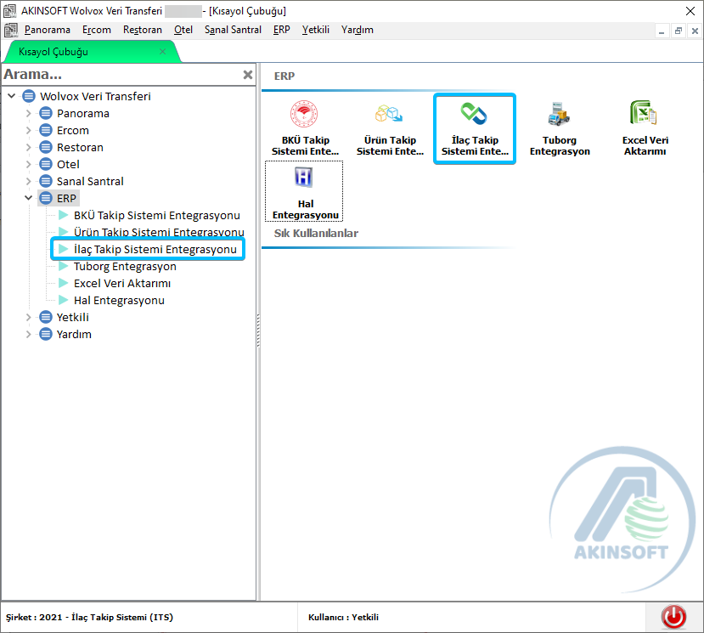Click the splitter handle between tree and panel

coord(258,331)
